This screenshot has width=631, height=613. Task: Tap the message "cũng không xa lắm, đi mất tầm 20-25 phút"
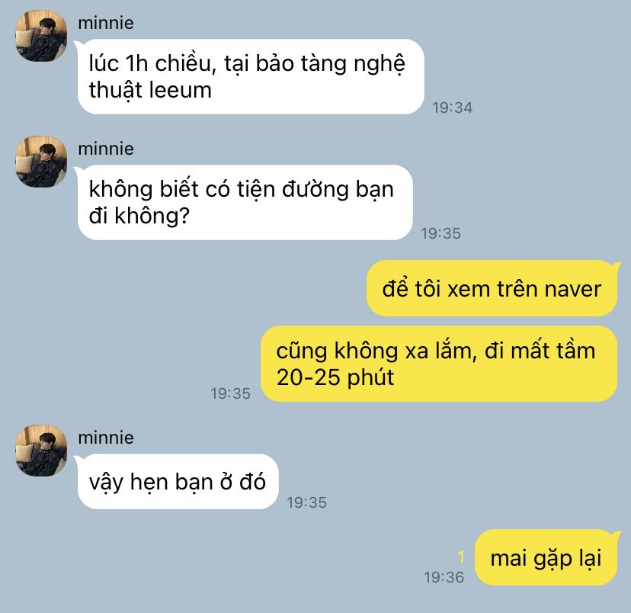[x=439, y=364]
